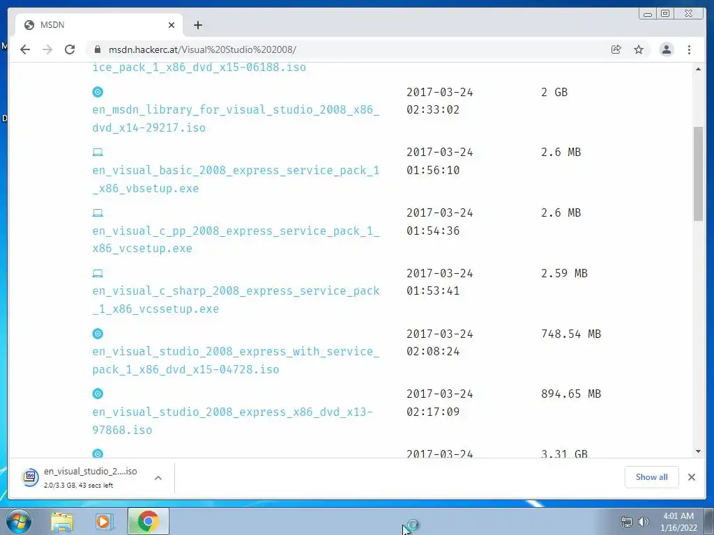Click disc icon above express_x86_dvd_x13 iso
The image size is (714, 535).
coord(98,394)
